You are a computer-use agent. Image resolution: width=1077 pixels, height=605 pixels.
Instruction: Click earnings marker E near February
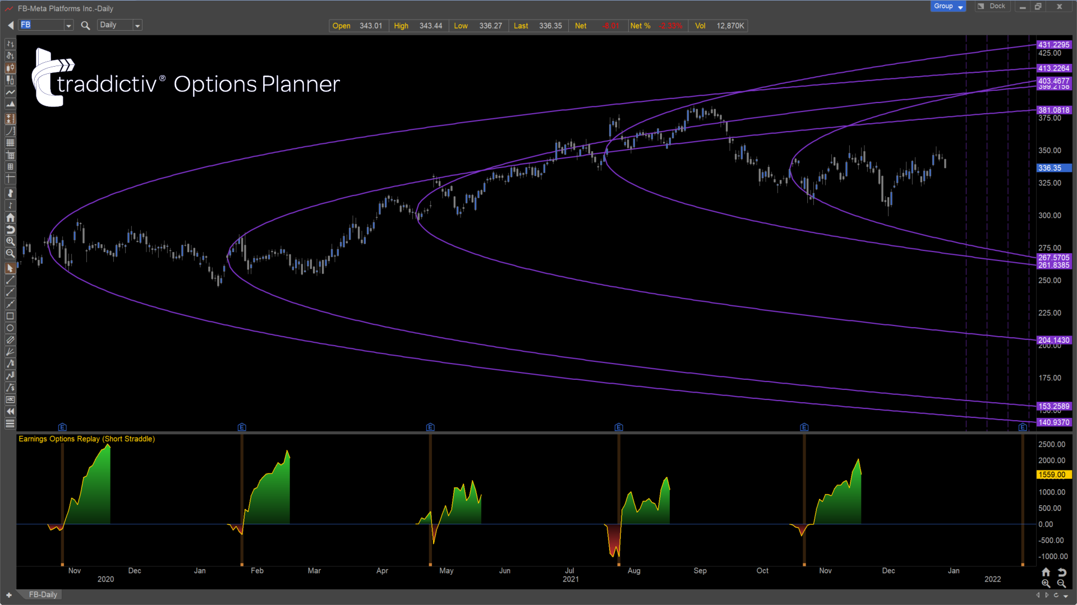[x=242, y=427]
